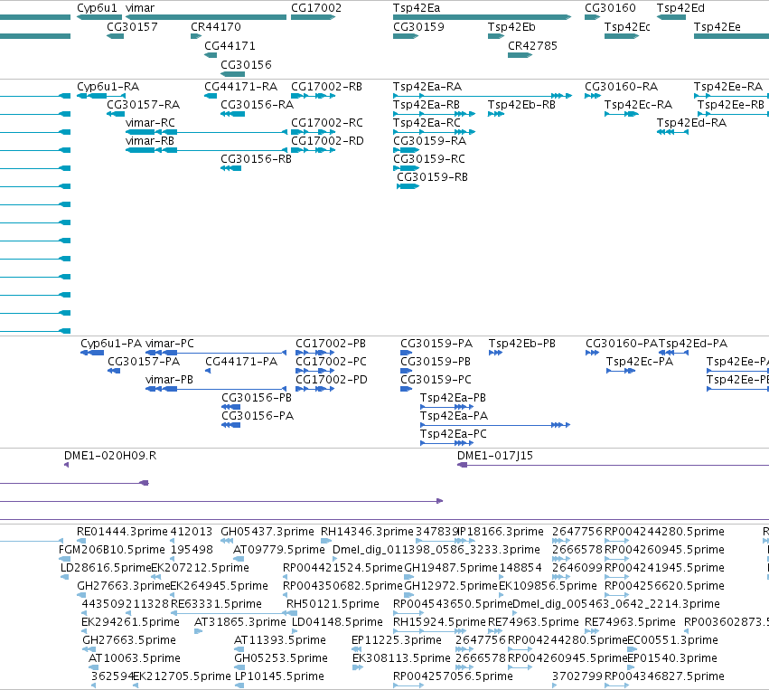Image resolution: width=769 pixels, height=690 pixels.
Task: Select the vimar-PC protein label
Action: point(170,344)
